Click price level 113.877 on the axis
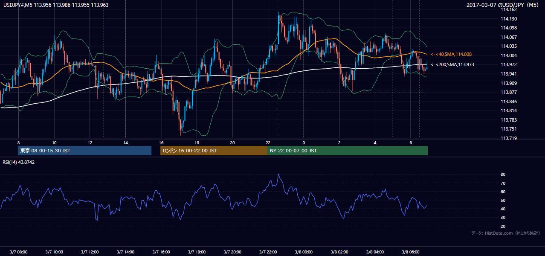The image size is (545, 256). 509,92
